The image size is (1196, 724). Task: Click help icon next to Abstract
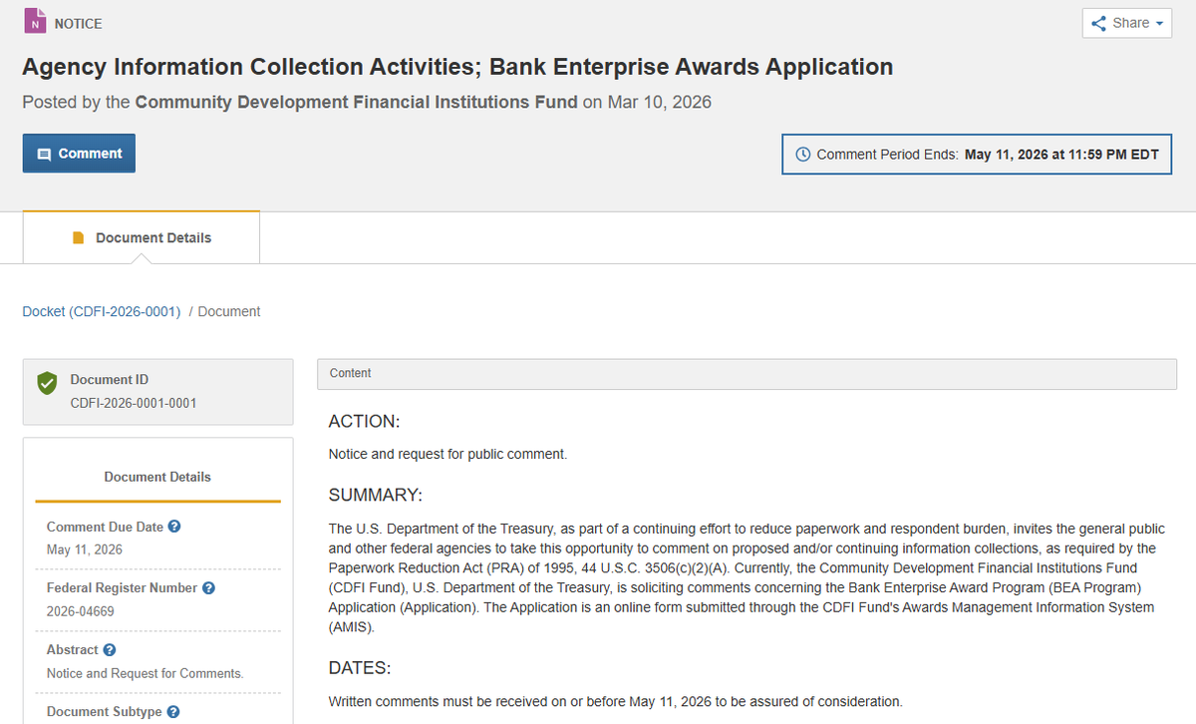(x=110, y=650)
